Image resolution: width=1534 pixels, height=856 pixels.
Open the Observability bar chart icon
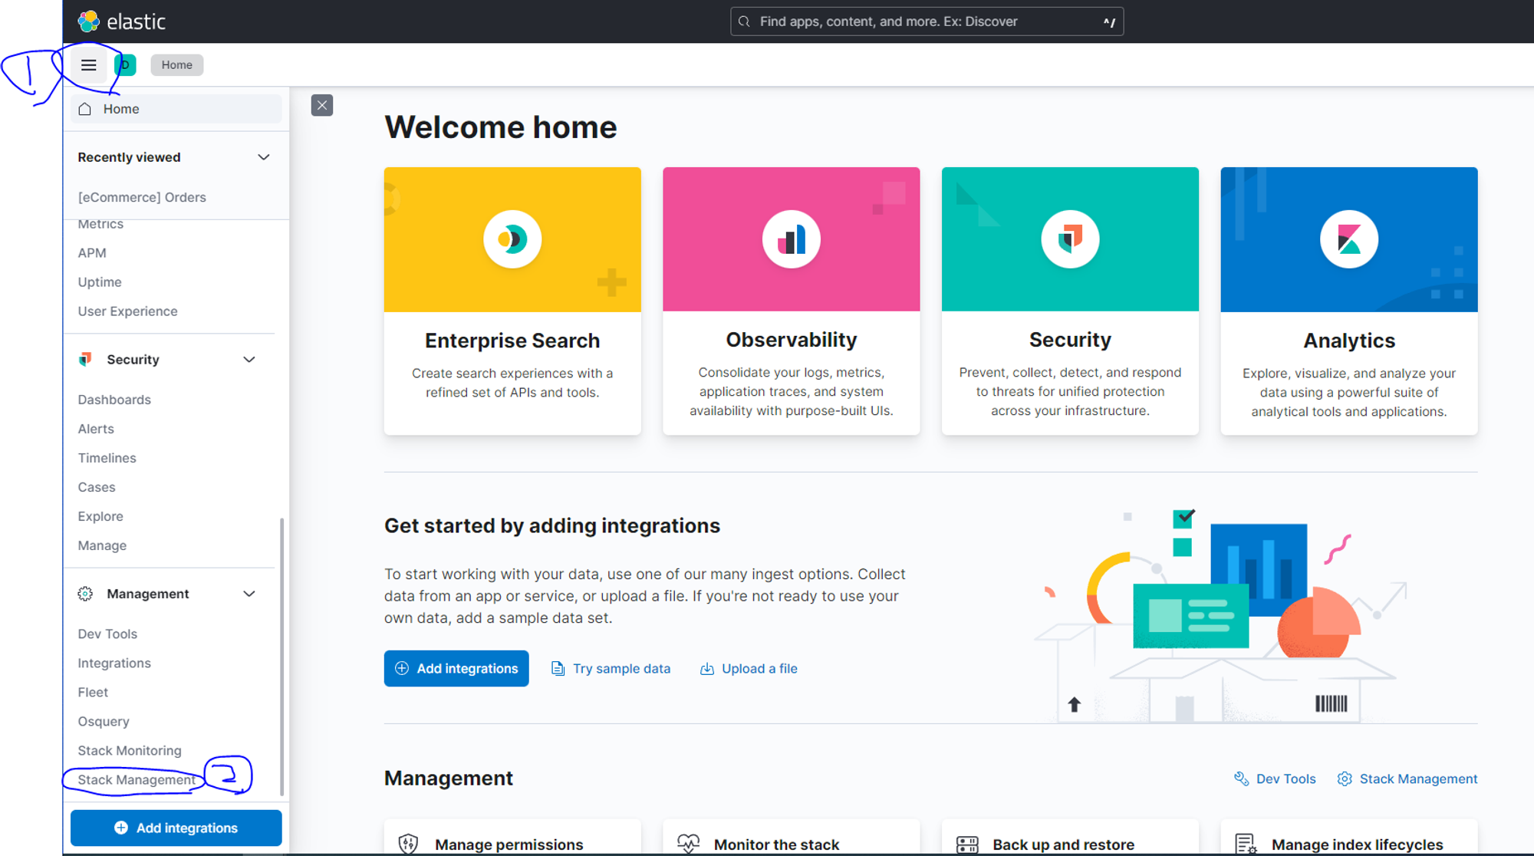click(791, 239)
